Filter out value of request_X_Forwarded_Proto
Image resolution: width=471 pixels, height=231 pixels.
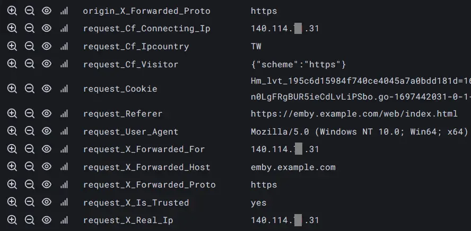coord(29,184)
